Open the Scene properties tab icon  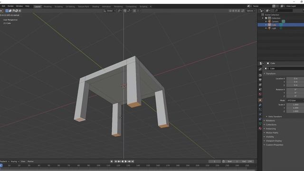pos(260,89)
